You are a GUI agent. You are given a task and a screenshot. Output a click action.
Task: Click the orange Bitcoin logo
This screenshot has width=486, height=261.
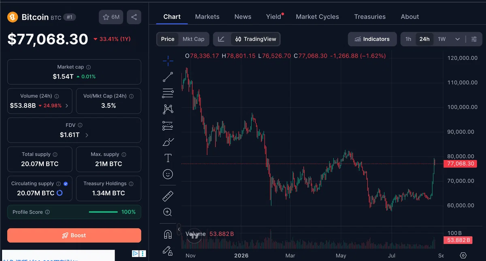point(13,17)
